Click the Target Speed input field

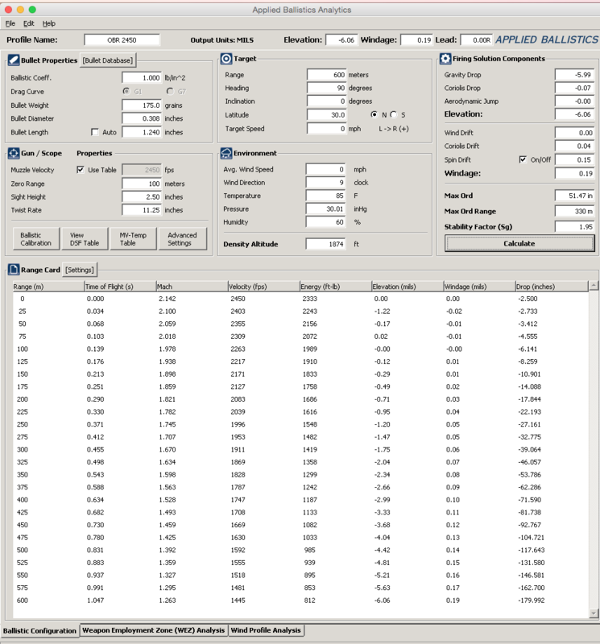[x=326, y=129]
